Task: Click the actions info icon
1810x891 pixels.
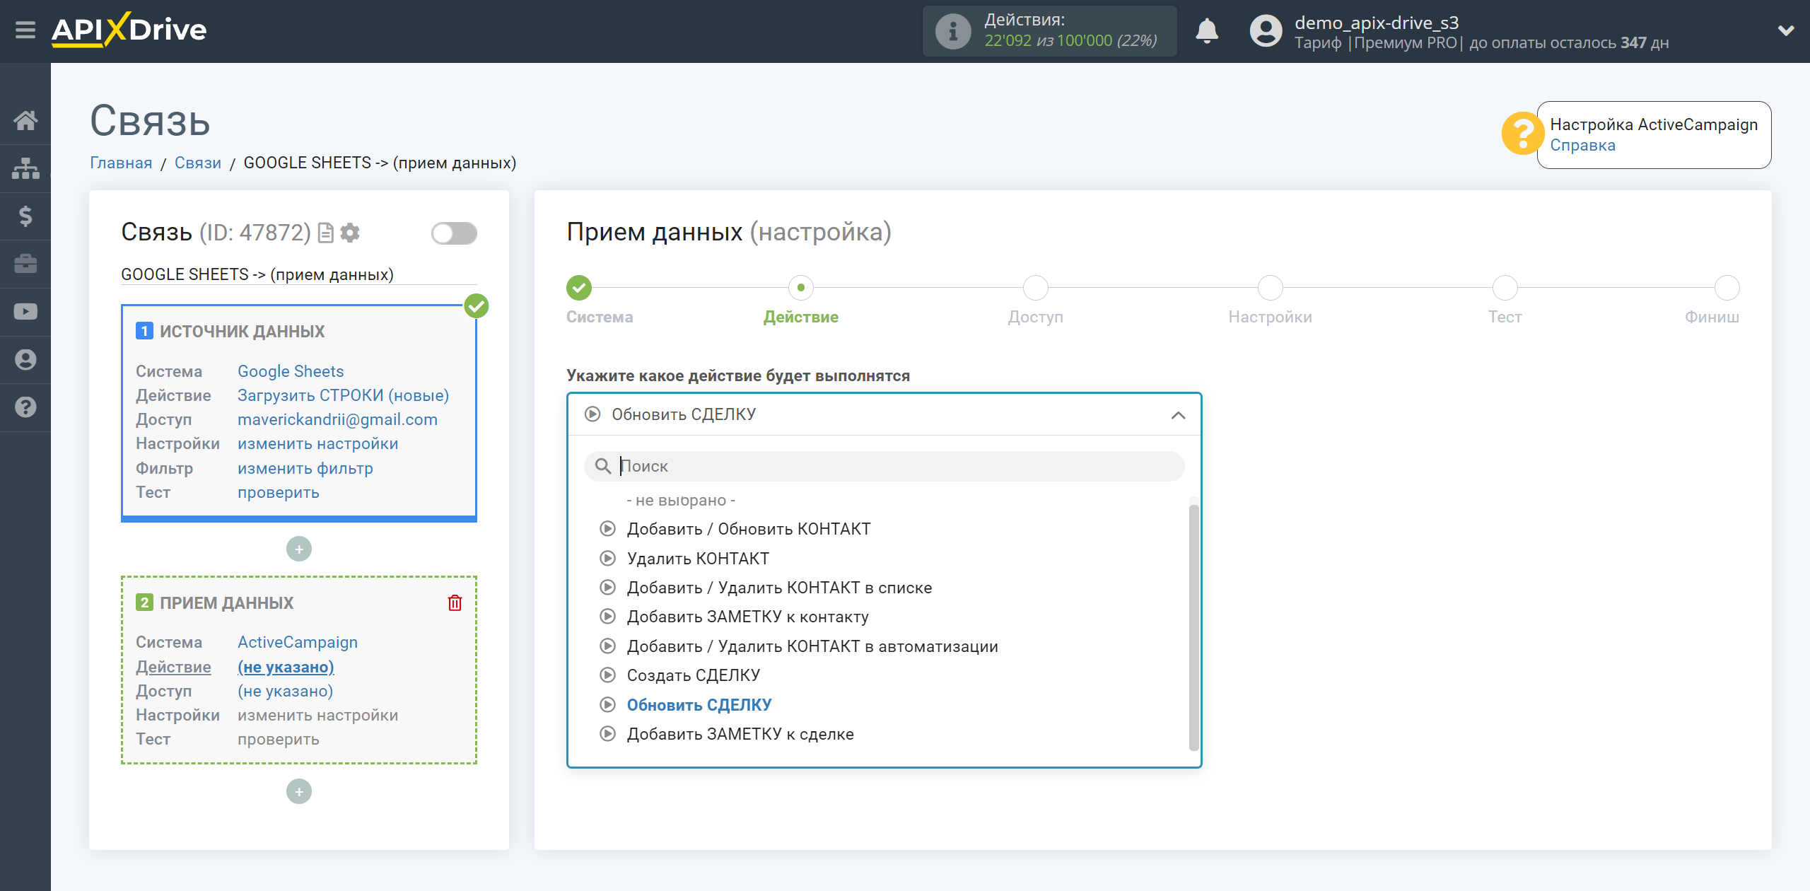Action: 952,31
